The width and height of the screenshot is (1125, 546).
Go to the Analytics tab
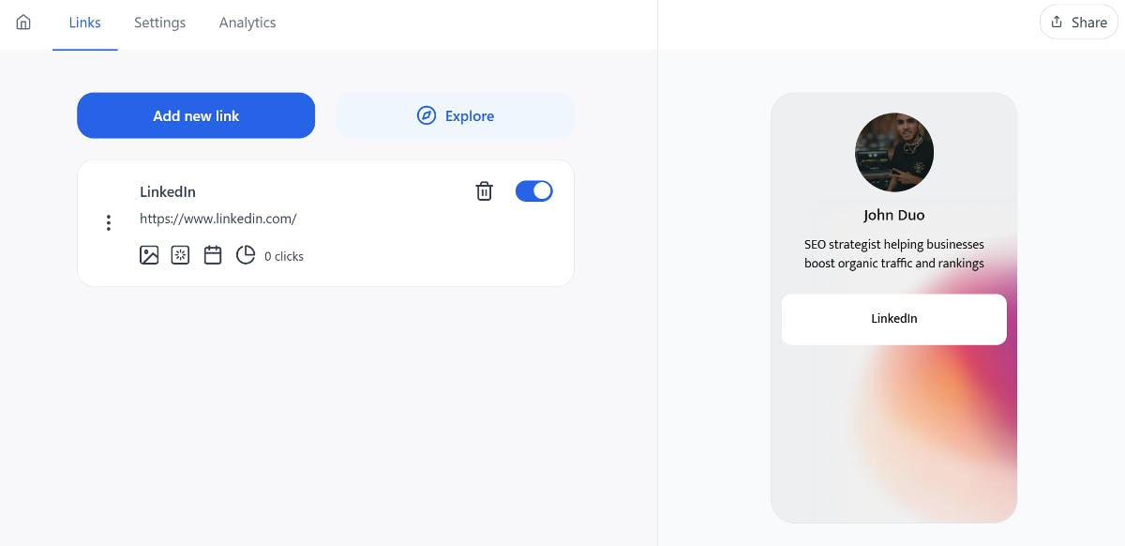point(247,23)
